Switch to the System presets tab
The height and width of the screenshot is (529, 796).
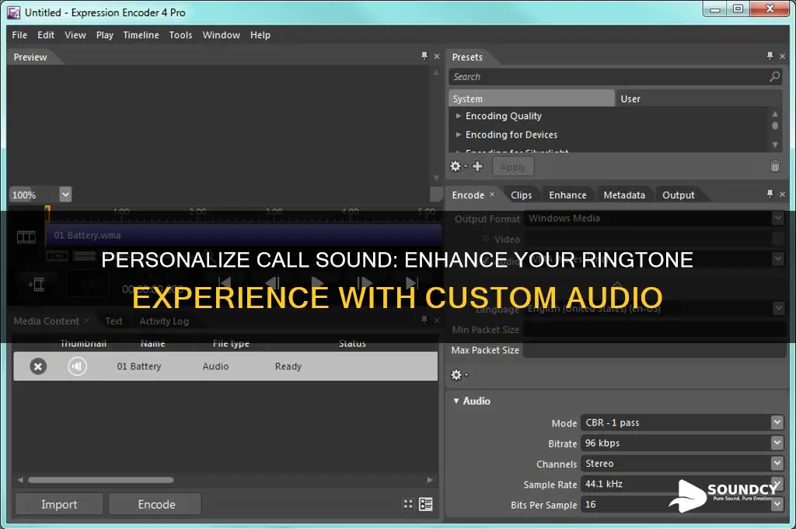click(x=532, y=99)
